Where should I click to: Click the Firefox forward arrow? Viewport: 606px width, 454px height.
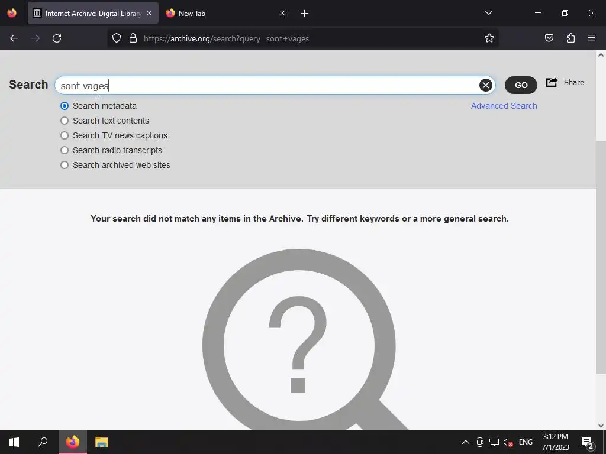[36, 38]
